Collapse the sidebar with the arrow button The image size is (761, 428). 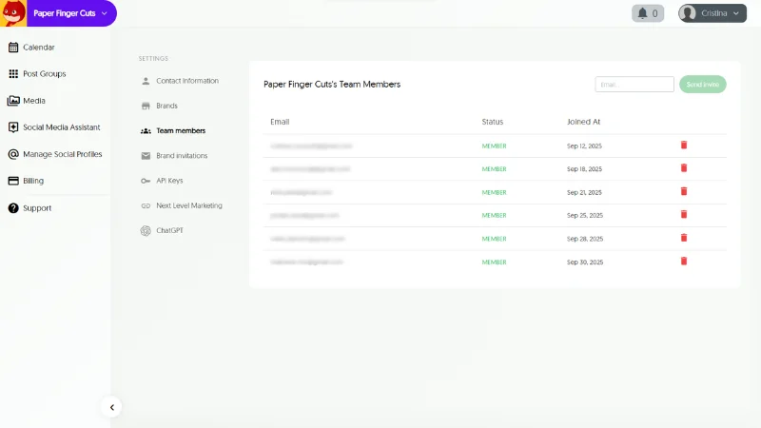pos(111,407)
